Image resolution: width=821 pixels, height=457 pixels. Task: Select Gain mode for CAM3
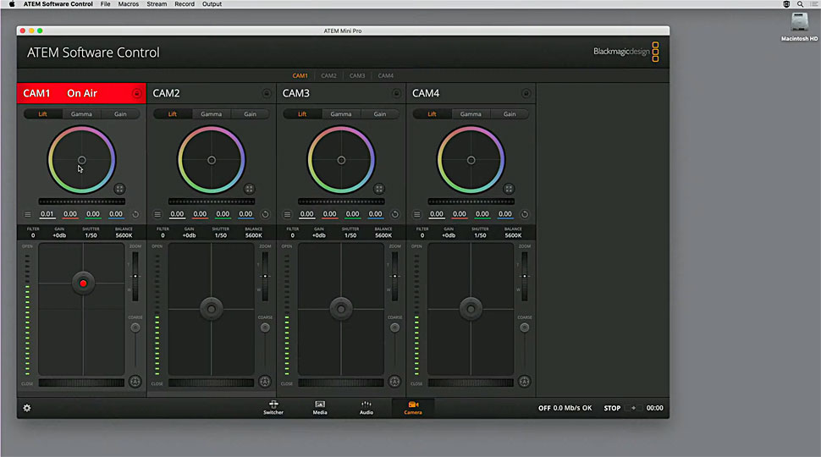(x=380, y=114)
